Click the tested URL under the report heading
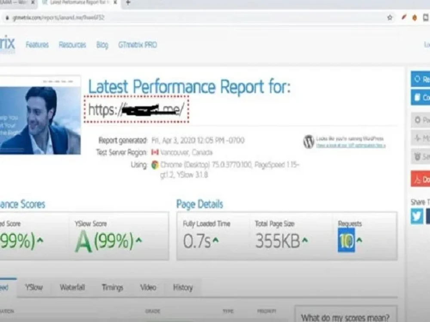 point(136,109)
